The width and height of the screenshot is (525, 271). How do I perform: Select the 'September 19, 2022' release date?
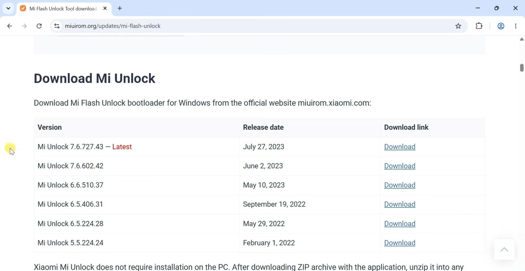click(274, 204)
